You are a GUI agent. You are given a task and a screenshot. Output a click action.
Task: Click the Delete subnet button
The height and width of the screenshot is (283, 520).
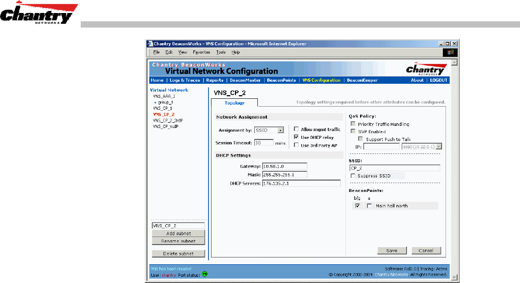[x=178, y=253]
